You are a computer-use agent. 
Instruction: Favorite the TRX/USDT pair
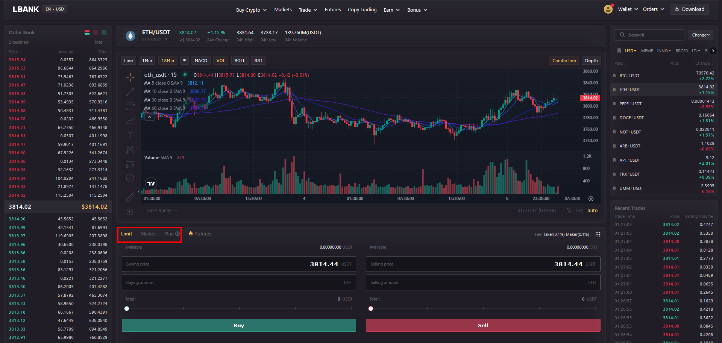pos(614,174)
